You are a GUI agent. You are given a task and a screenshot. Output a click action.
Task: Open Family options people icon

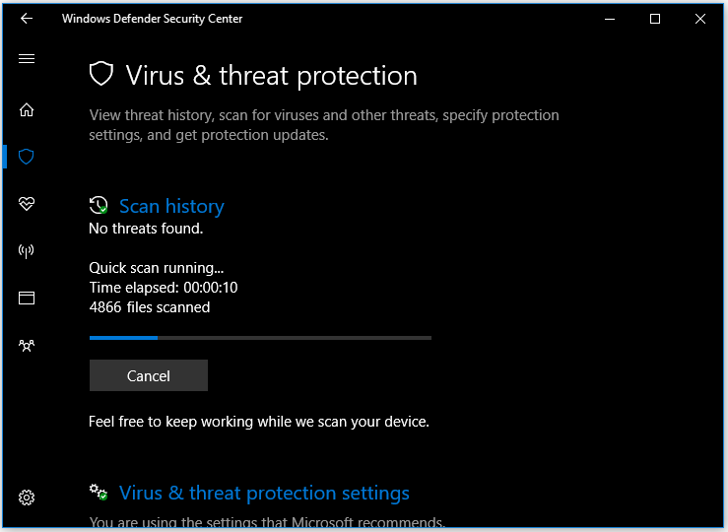[27, 346]
